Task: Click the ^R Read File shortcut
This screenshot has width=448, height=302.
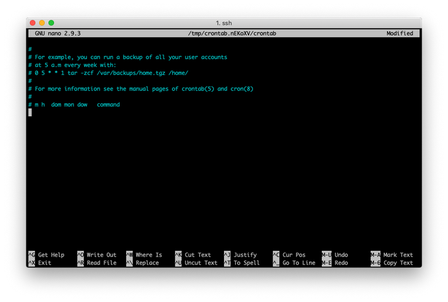Action: click(x=97, y=263)
